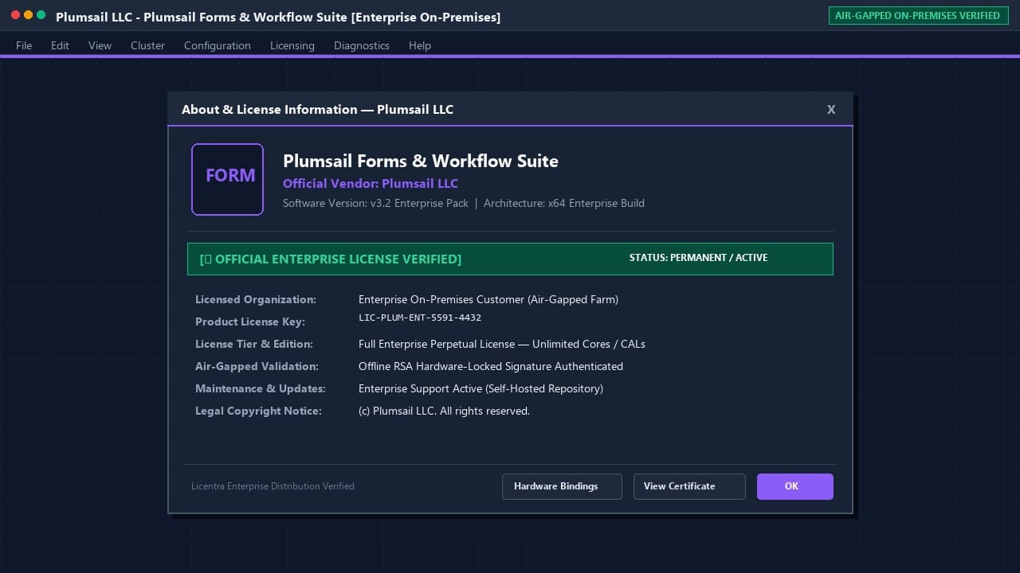This screenshot has height=573, width=1020.
Task: Click the Enterprise Support Active value
Action: (x=481, y=389)
